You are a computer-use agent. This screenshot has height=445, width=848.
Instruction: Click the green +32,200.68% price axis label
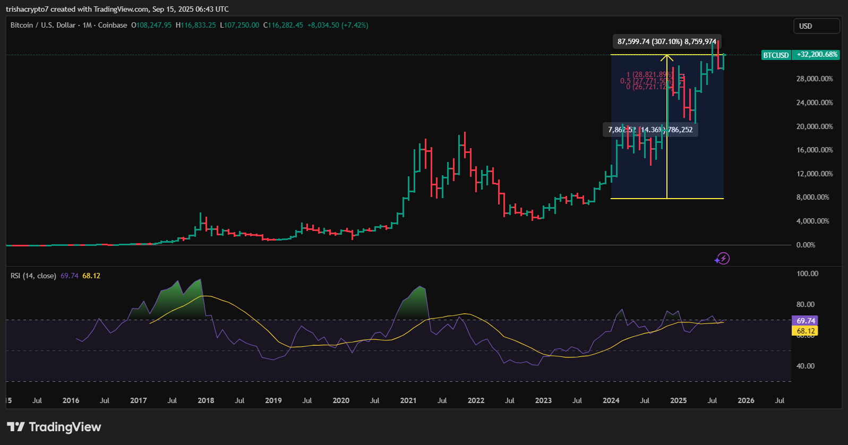tap(817, 55)
